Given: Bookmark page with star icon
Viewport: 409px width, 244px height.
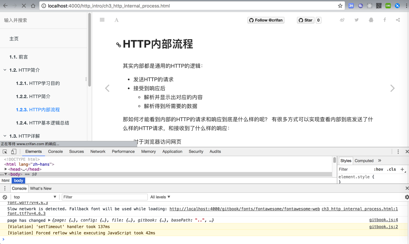Looking at the screenshot, I should tap(340, 6).
